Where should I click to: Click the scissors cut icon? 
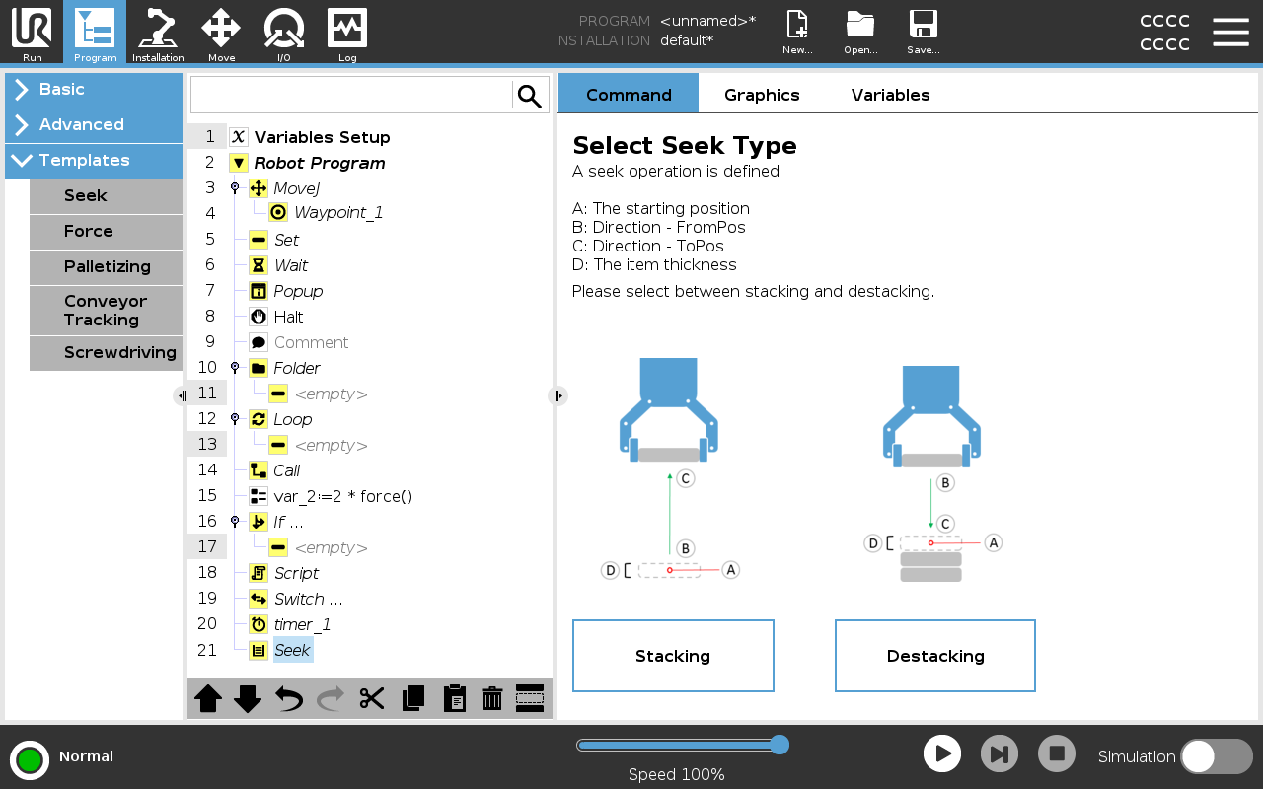pos(372,698)
